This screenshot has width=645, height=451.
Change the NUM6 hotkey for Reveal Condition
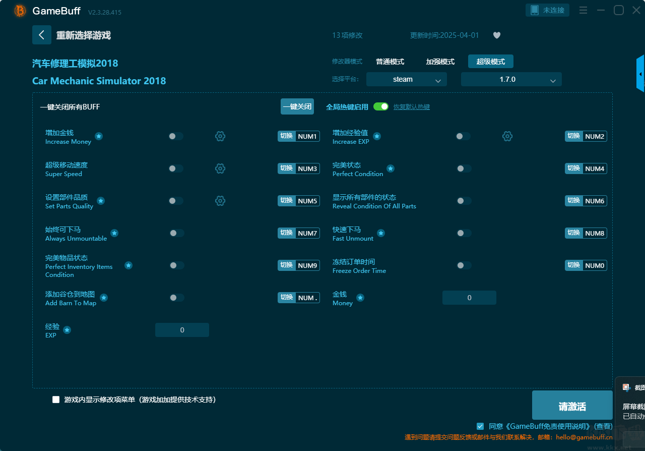pos(586,201)
